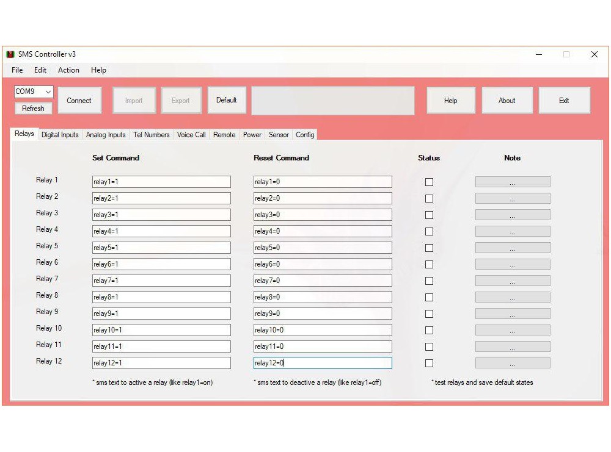Open the Action menu

coord(68,70)
